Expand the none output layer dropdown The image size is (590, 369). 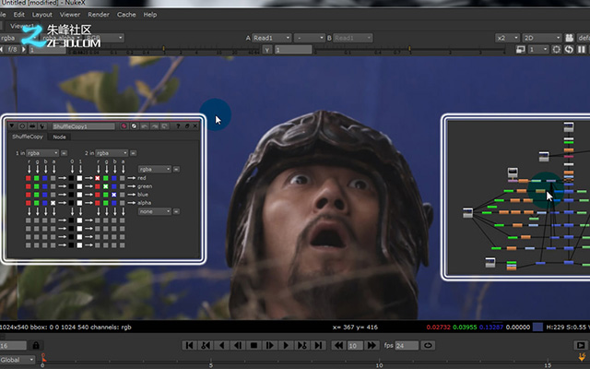(x=155, y=211)
